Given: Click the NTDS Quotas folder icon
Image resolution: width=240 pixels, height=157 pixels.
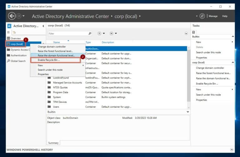Looking at the screenshot, I should tap(49, 87).
